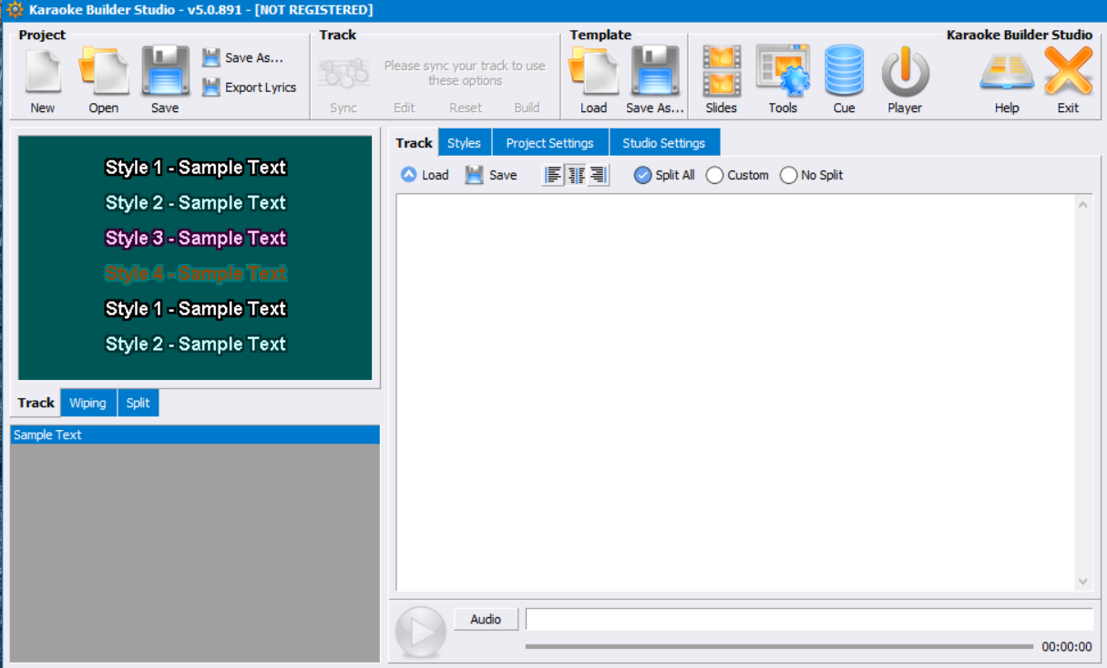Select left text alignment
Screen dimensions: 1107x668
point(554,174)
